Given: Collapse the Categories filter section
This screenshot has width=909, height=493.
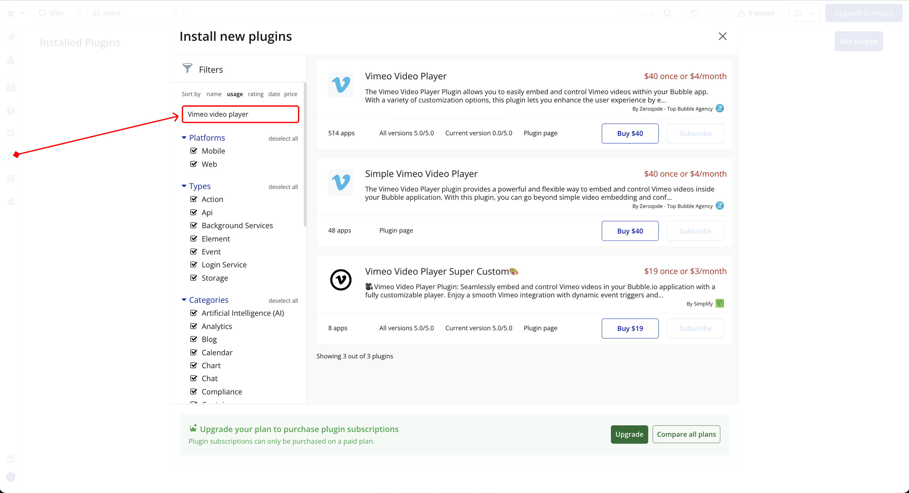Looking at the screenshot, I should (x=184, y=300).
